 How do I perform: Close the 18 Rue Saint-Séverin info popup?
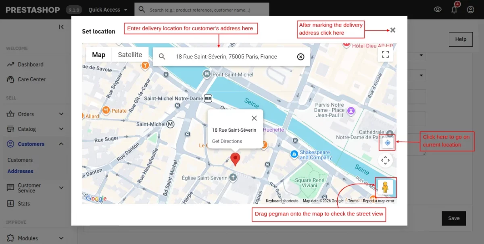tap(254, 118)
